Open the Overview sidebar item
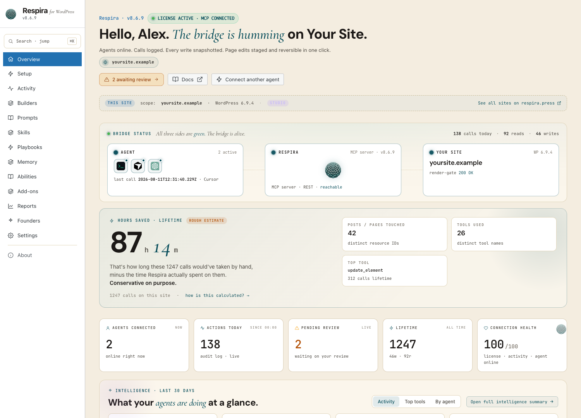The image size is (581, 418). click(42, 59)
